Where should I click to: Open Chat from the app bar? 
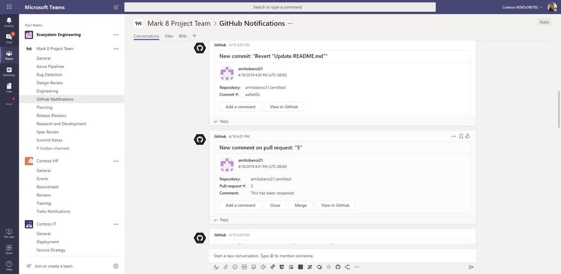coord(9,39)
